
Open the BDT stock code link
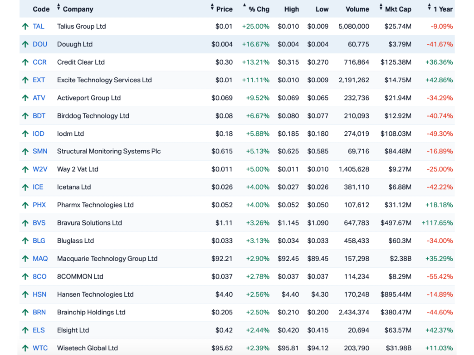point(39,116)
